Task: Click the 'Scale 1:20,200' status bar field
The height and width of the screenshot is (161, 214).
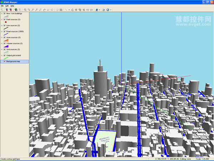Action: [x=202, y=159]
